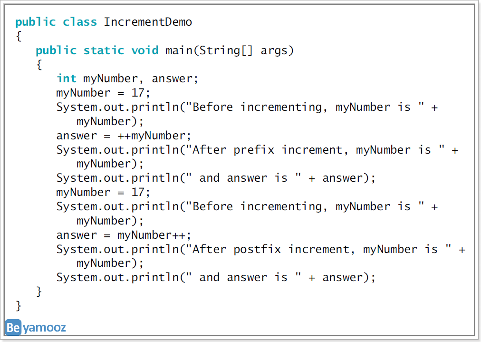Click the last ' and answer is ' println
Viewport: 481px width, 342px height.
216,277
